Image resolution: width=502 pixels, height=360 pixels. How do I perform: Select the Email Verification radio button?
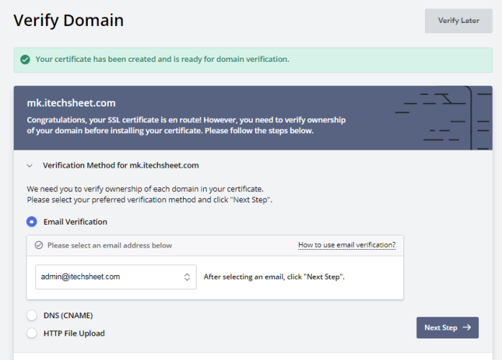(32, 222)
